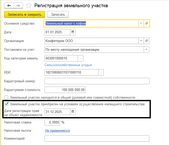This screenshot has width=169, height=145.
Task: Open calendar picker for Дата field
Action: 73,32
